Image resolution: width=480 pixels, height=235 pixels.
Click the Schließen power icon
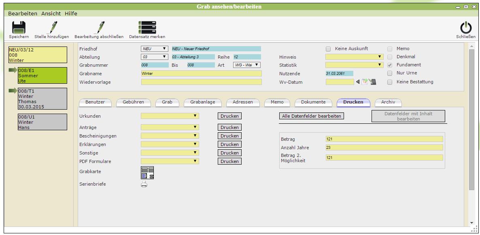point(466,28)
